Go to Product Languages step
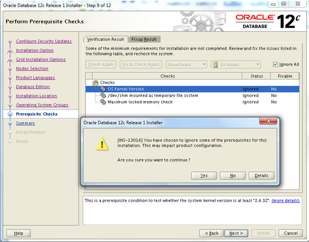Screen dimensions: 309x242 (35, 77)
